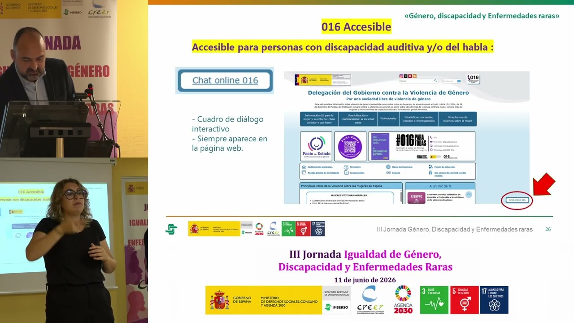Click the large SDG 3 Salud y Bienestar icon
Image resolution: width=574 pixels, height=323 pixels.
coord(435,300)
